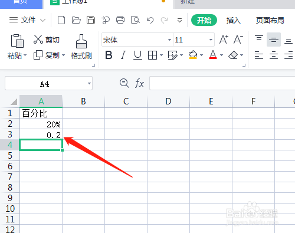The image size is (295, 233).
Task: Click the icon between Save and Print
Action: (x=106, y=20)
